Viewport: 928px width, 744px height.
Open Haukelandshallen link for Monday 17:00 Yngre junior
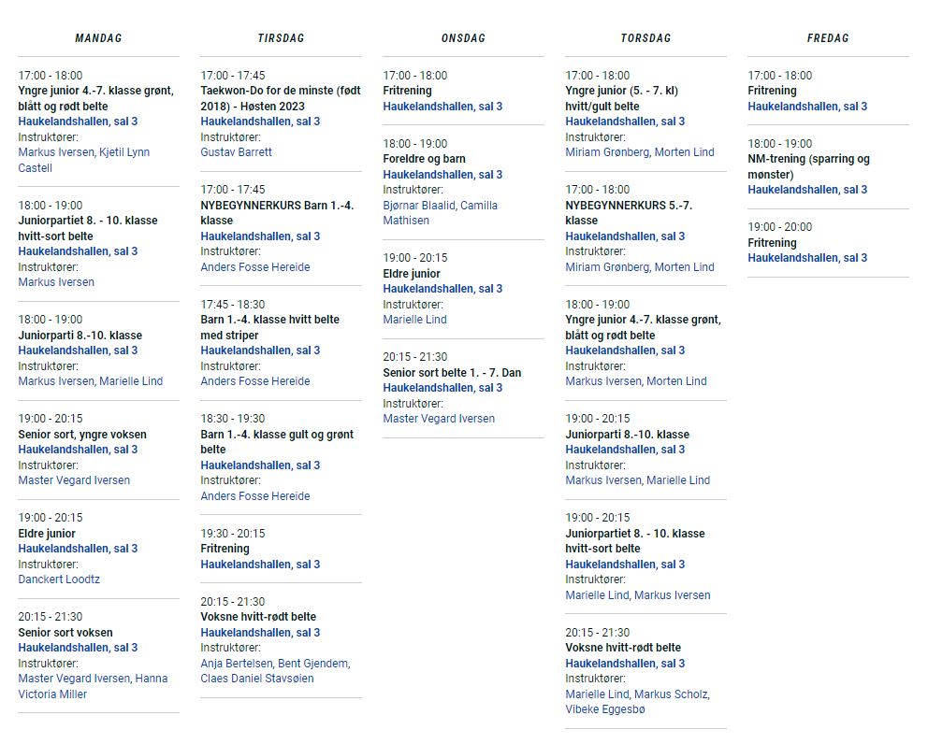point(78,122)
